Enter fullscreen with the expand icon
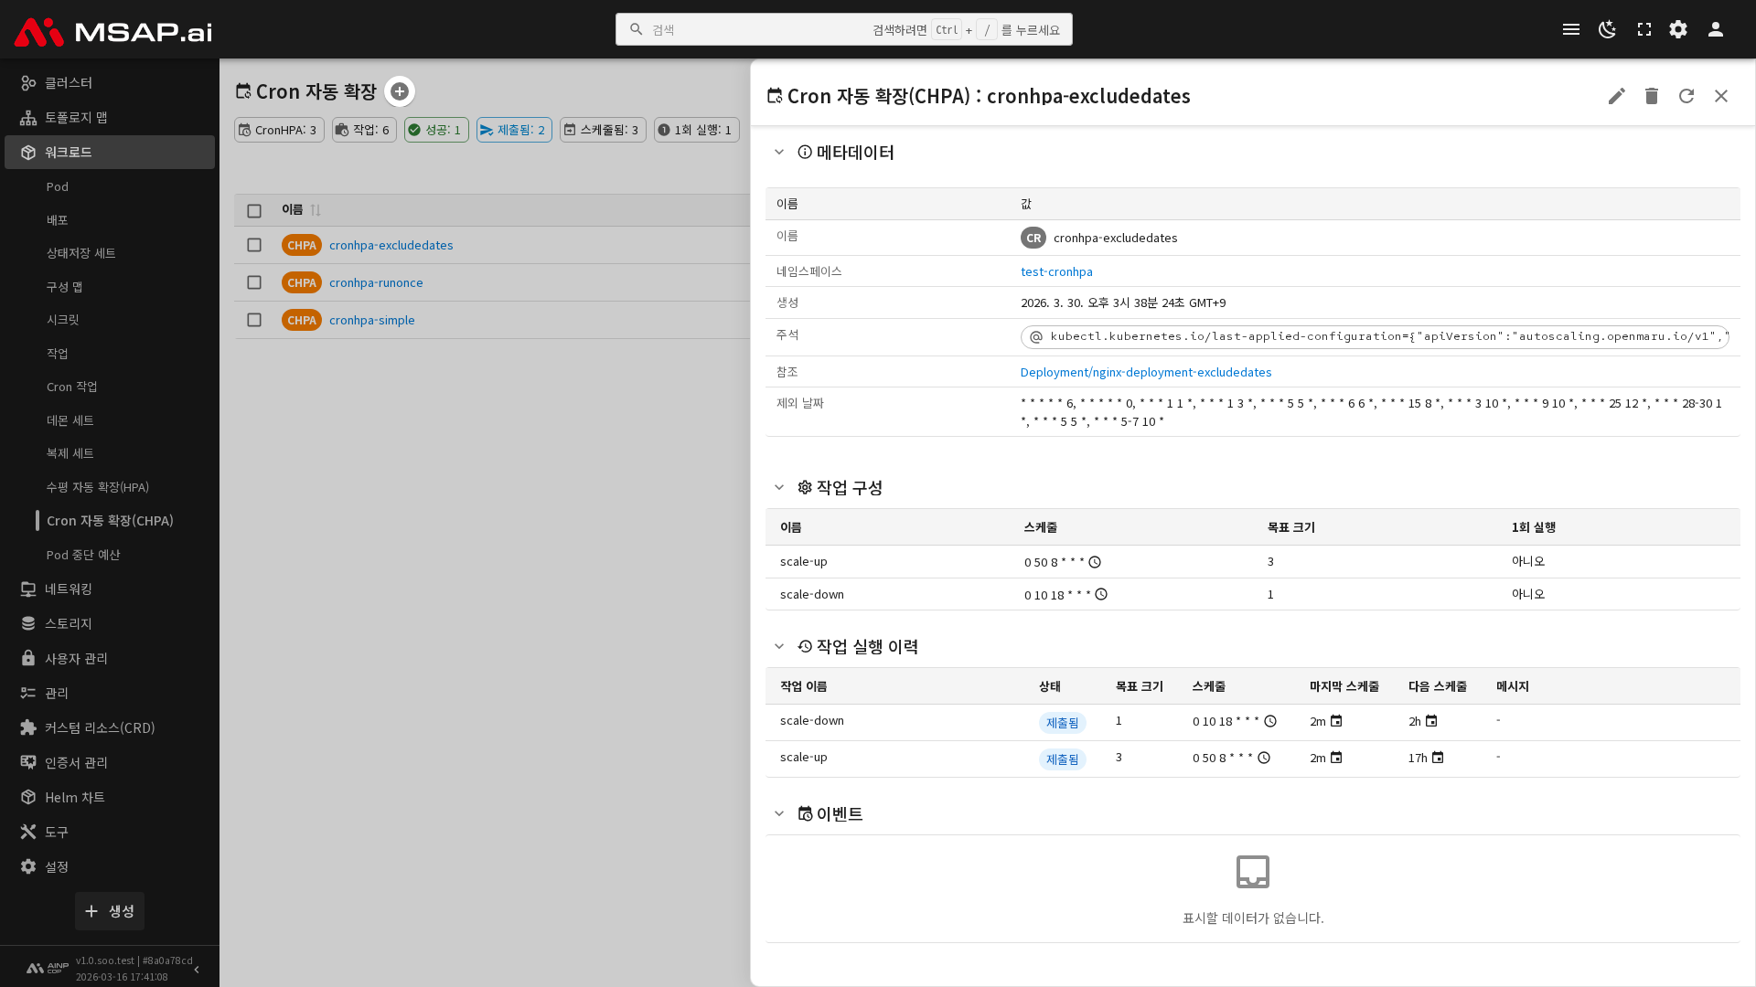This screenshot has width=1756, height=987. 1644,29
